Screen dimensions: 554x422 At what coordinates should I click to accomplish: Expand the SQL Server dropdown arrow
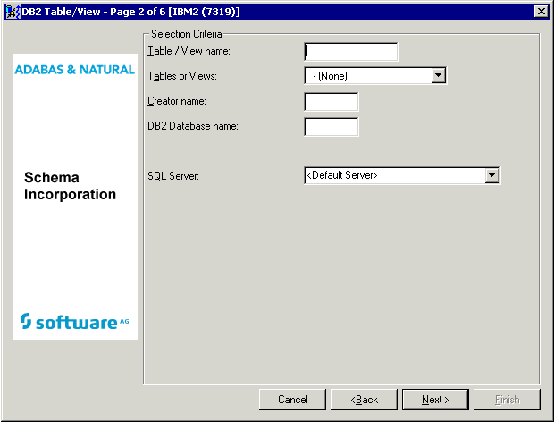[491, 176]
